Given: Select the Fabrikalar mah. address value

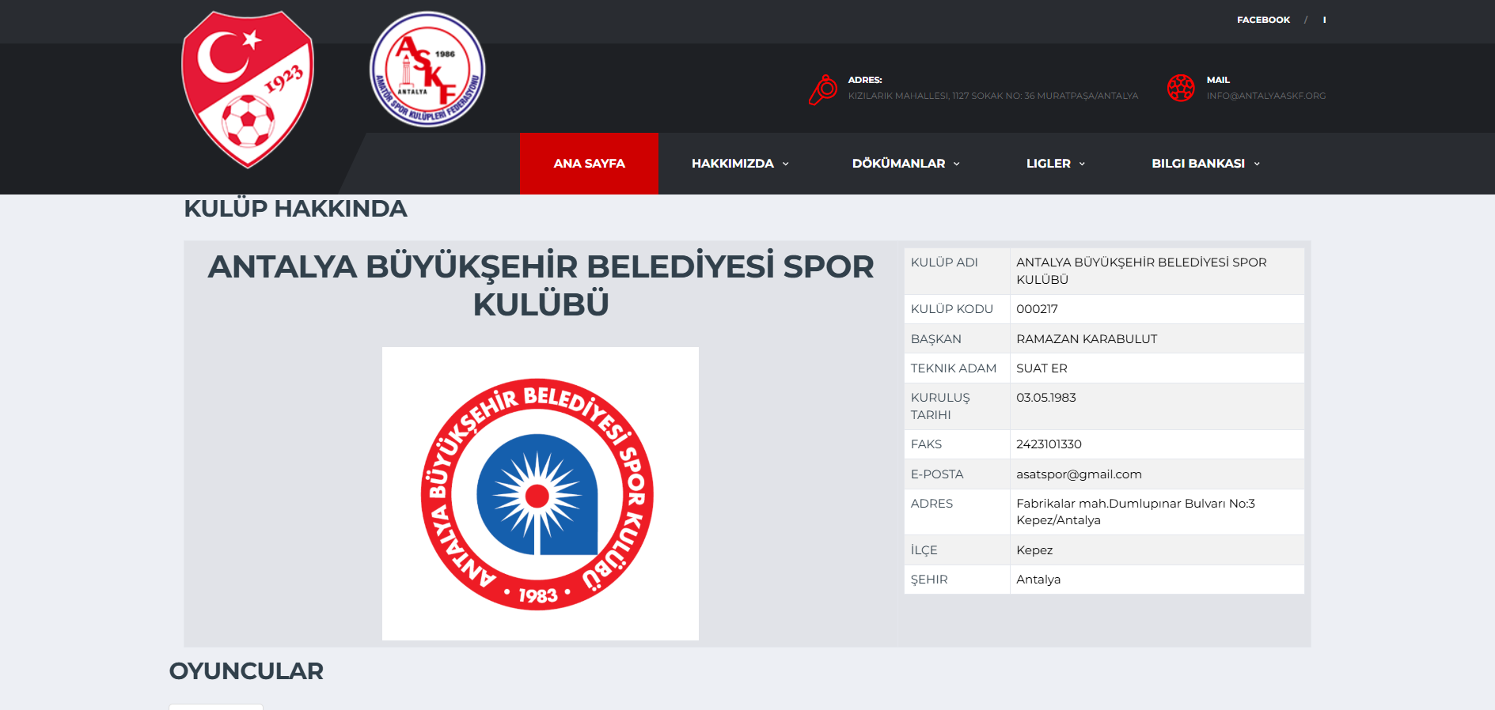Looking at the screenshot, I should point(1136,512).
